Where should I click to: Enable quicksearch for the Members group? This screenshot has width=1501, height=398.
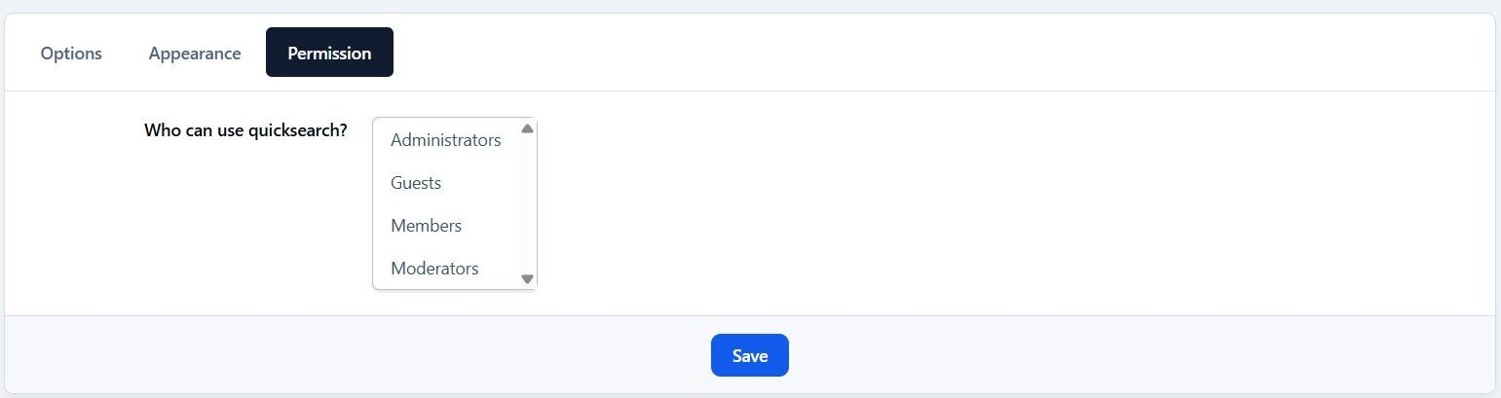pyautogui.click(x=426, y=226)
